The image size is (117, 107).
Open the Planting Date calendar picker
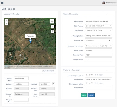click(x=110, y=40)
